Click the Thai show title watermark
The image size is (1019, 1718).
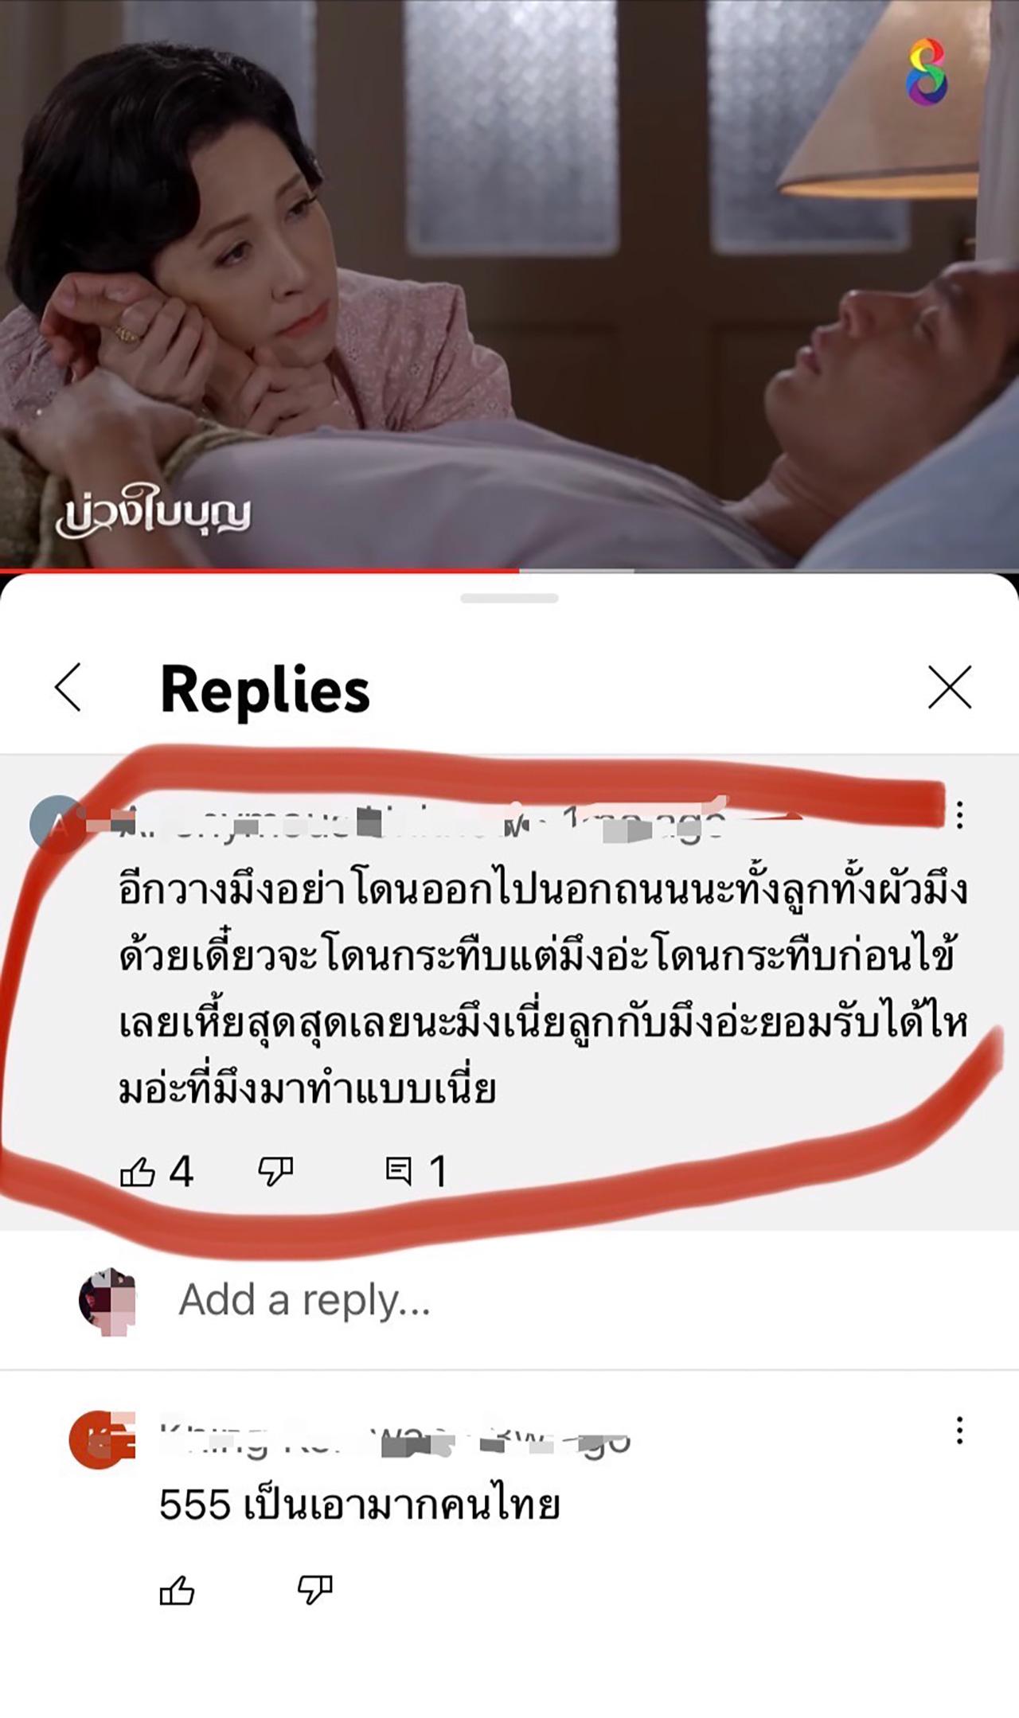click(x=153, y=516)
